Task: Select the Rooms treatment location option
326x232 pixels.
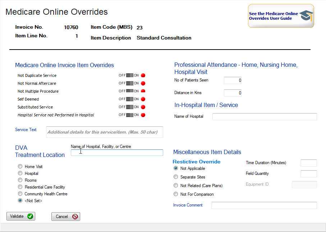Action: 20,180
